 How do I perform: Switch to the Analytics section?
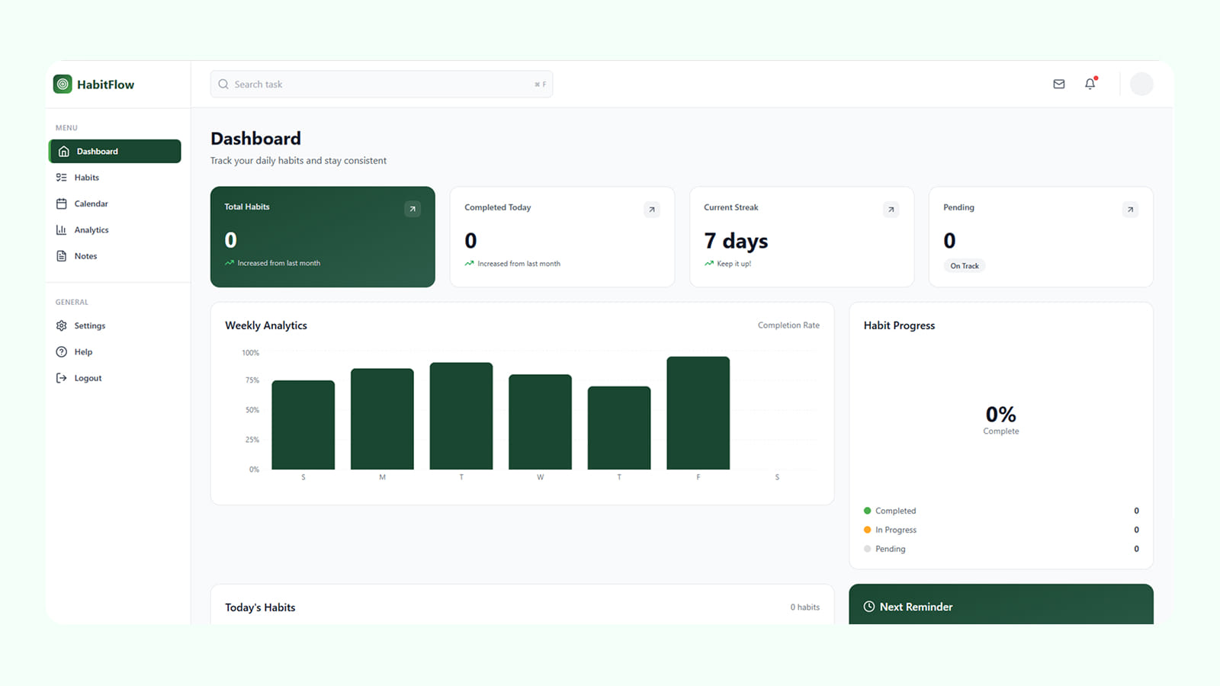91,230
